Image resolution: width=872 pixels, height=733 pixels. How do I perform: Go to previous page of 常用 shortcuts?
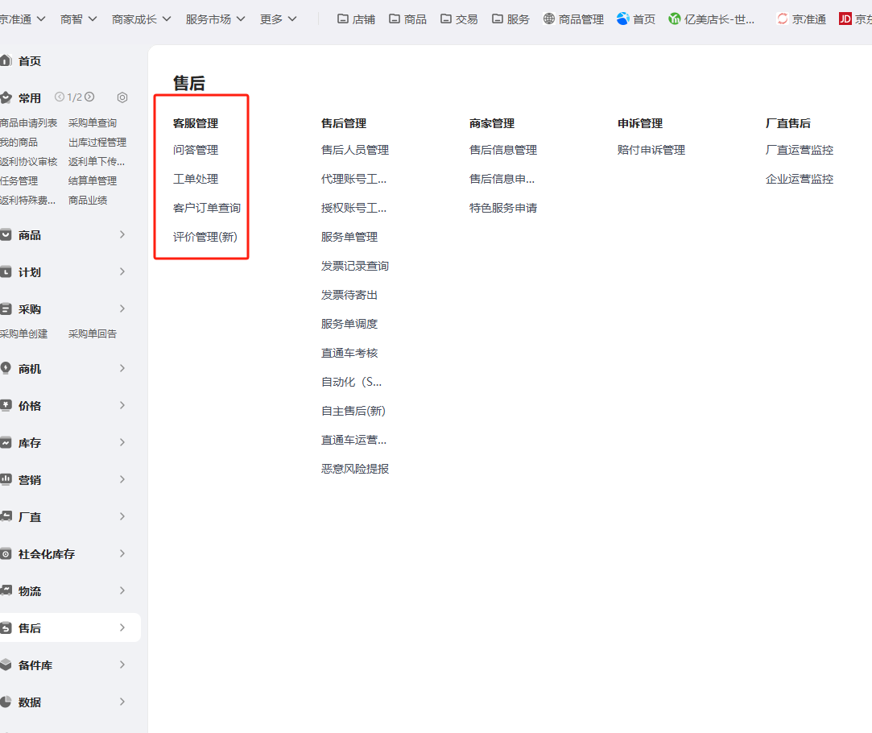click(x=60, y=97)
